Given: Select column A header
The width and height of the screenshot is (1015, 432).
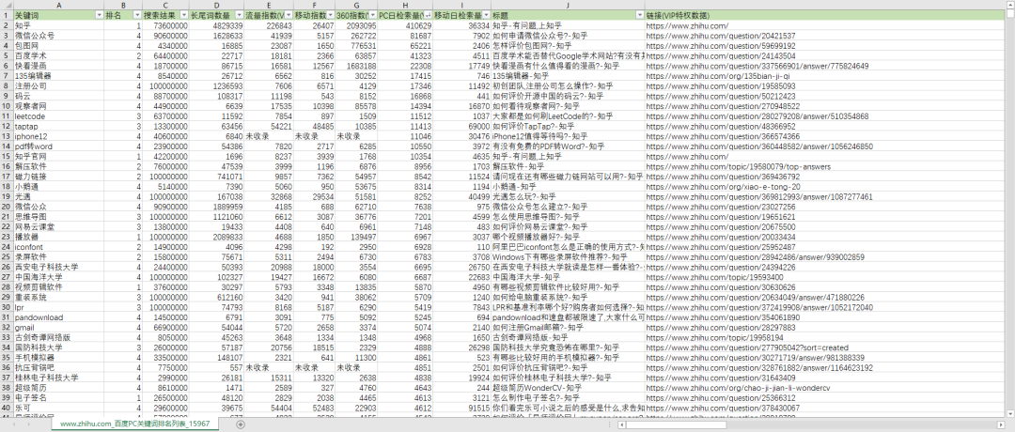Looking at the screenshot, I should point(59,6).
